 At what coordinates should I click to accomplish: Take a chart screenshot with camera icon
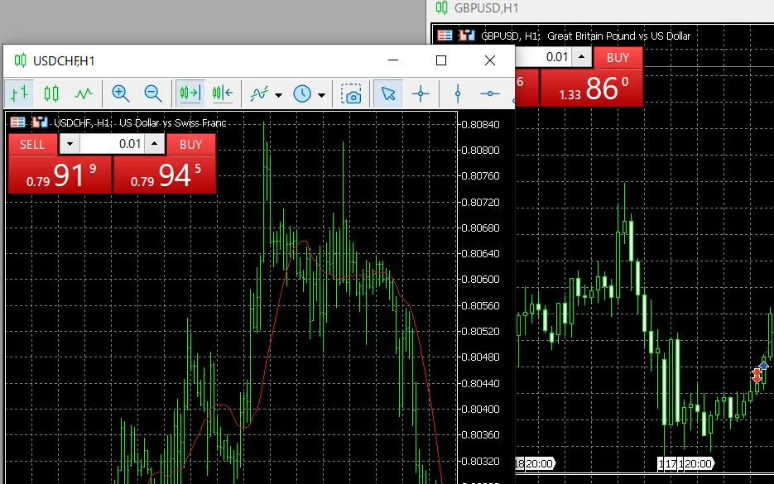point(353,93)
